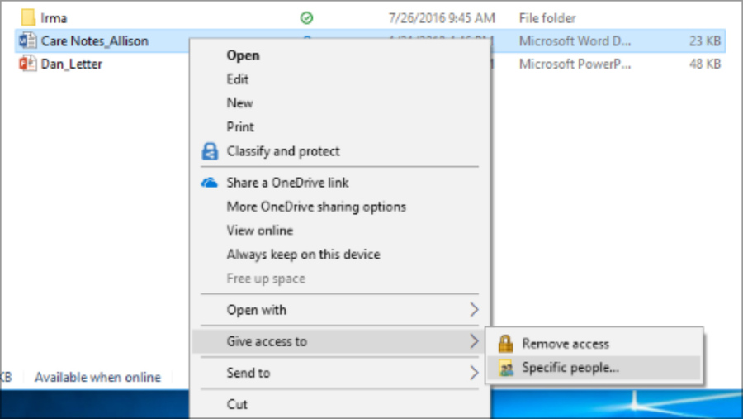
Task: Expand the Open with submenu arrow
Action: pos(474,310)
